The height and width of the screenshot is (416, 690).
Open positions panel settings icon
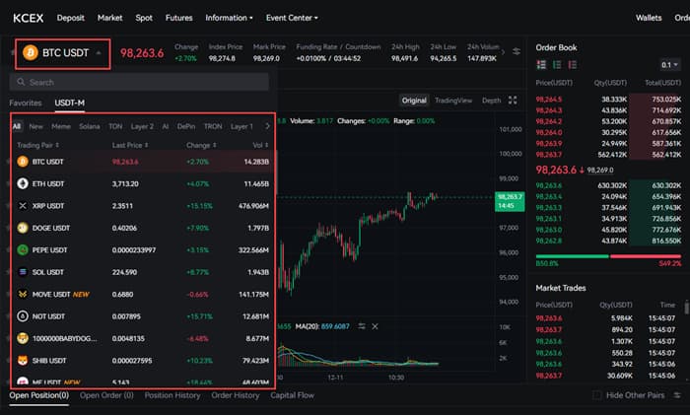point(677,395)
